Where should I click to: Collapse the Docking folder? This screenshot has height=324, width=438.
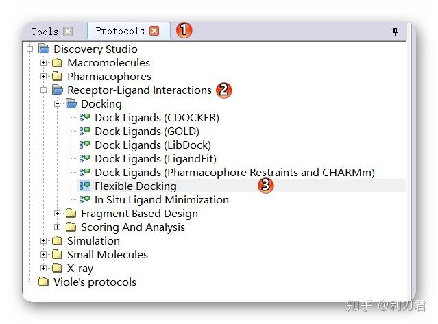58,103
